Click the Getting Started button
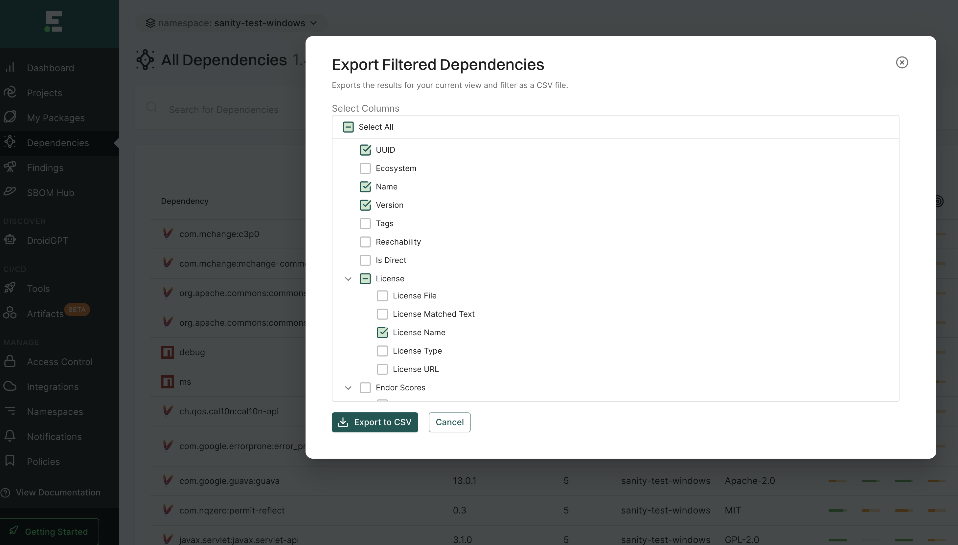This screenshot has height=545, width=958. point(49,532)
